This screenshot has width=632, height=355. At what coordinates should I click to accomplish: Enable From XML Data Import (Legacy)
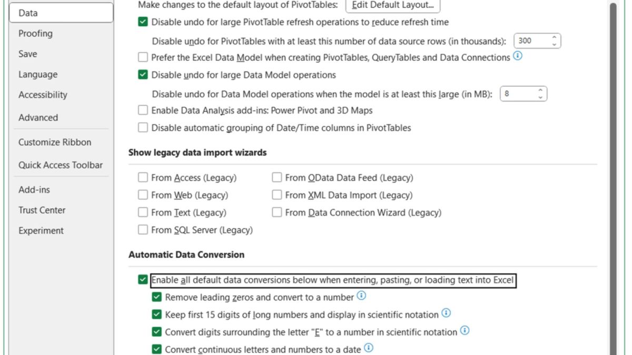[277, 195]
